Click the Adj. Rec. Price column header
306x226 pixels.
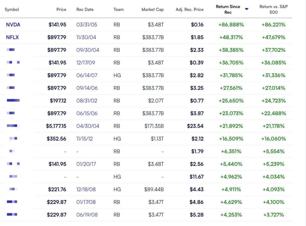coord(190,9)
